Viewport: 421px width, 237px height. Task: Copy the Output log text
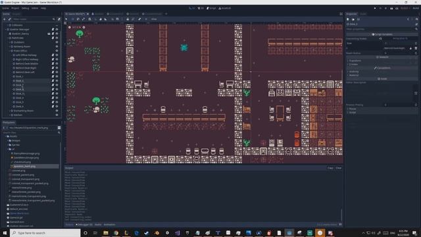330,168
